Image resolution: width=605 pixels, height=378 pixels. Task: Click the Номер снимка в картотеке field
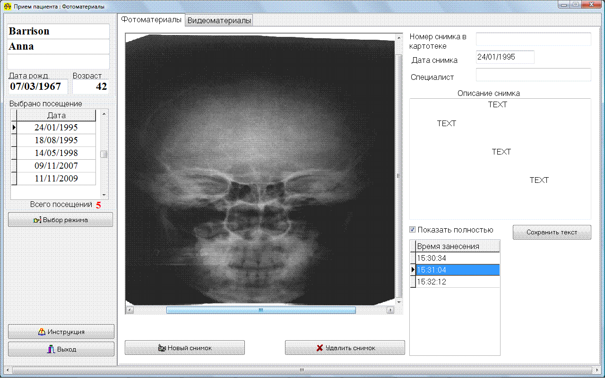[533, 39]
